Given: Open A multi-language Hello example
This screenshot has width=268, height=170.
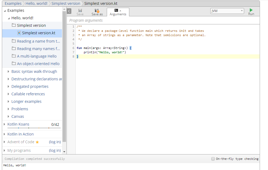Looking at the screenshot, I should pos(37,56).
